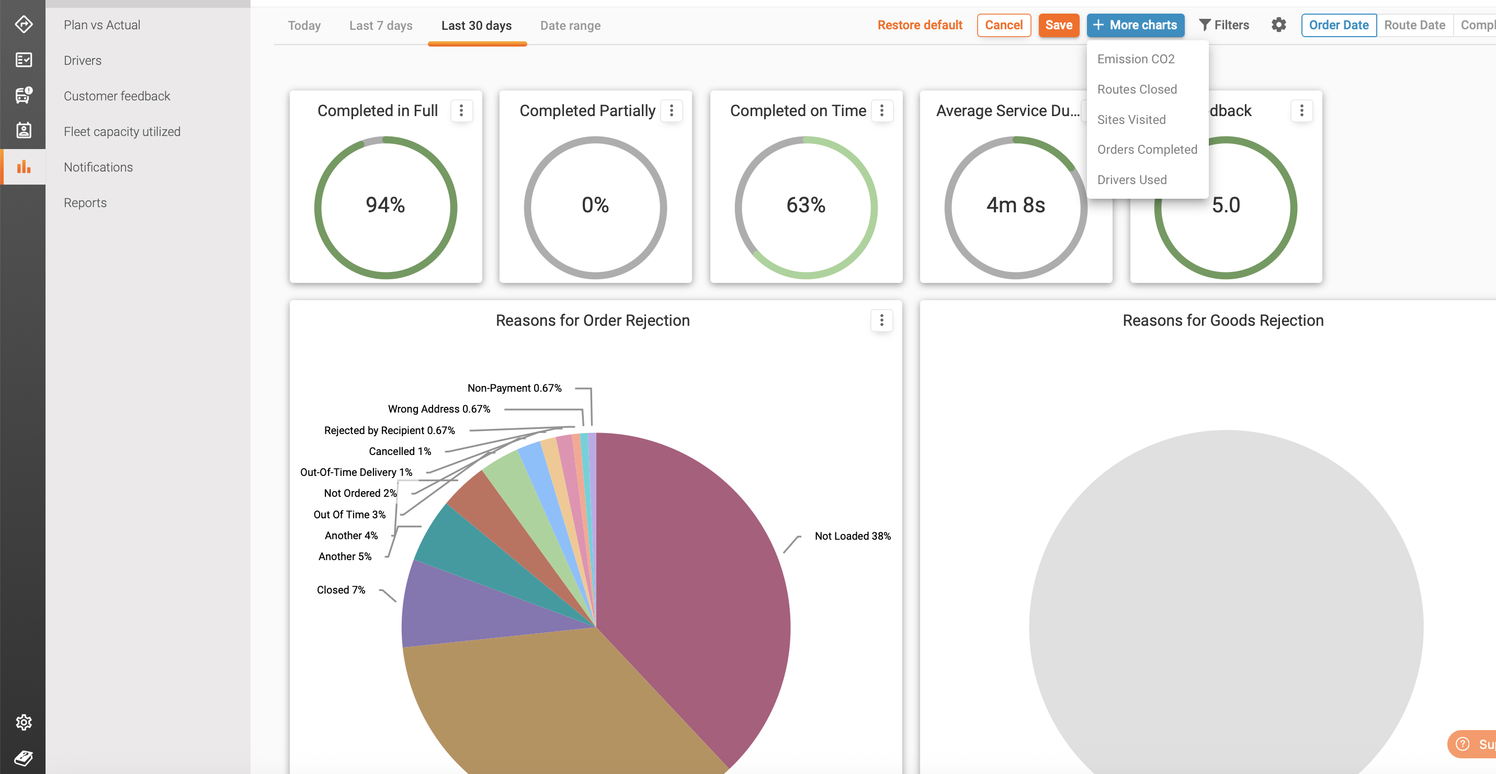Select Emission CO2 from More charts list
The width and height of the screenshot is (1496, 774).
click(x=1136, y=59)
